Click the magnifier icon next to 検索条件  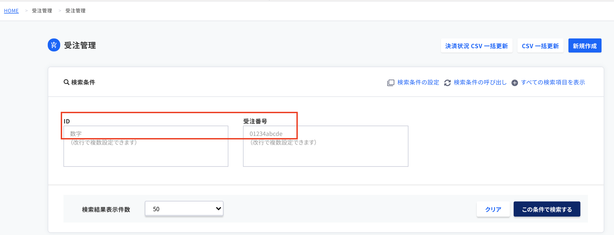coord(66,82)
